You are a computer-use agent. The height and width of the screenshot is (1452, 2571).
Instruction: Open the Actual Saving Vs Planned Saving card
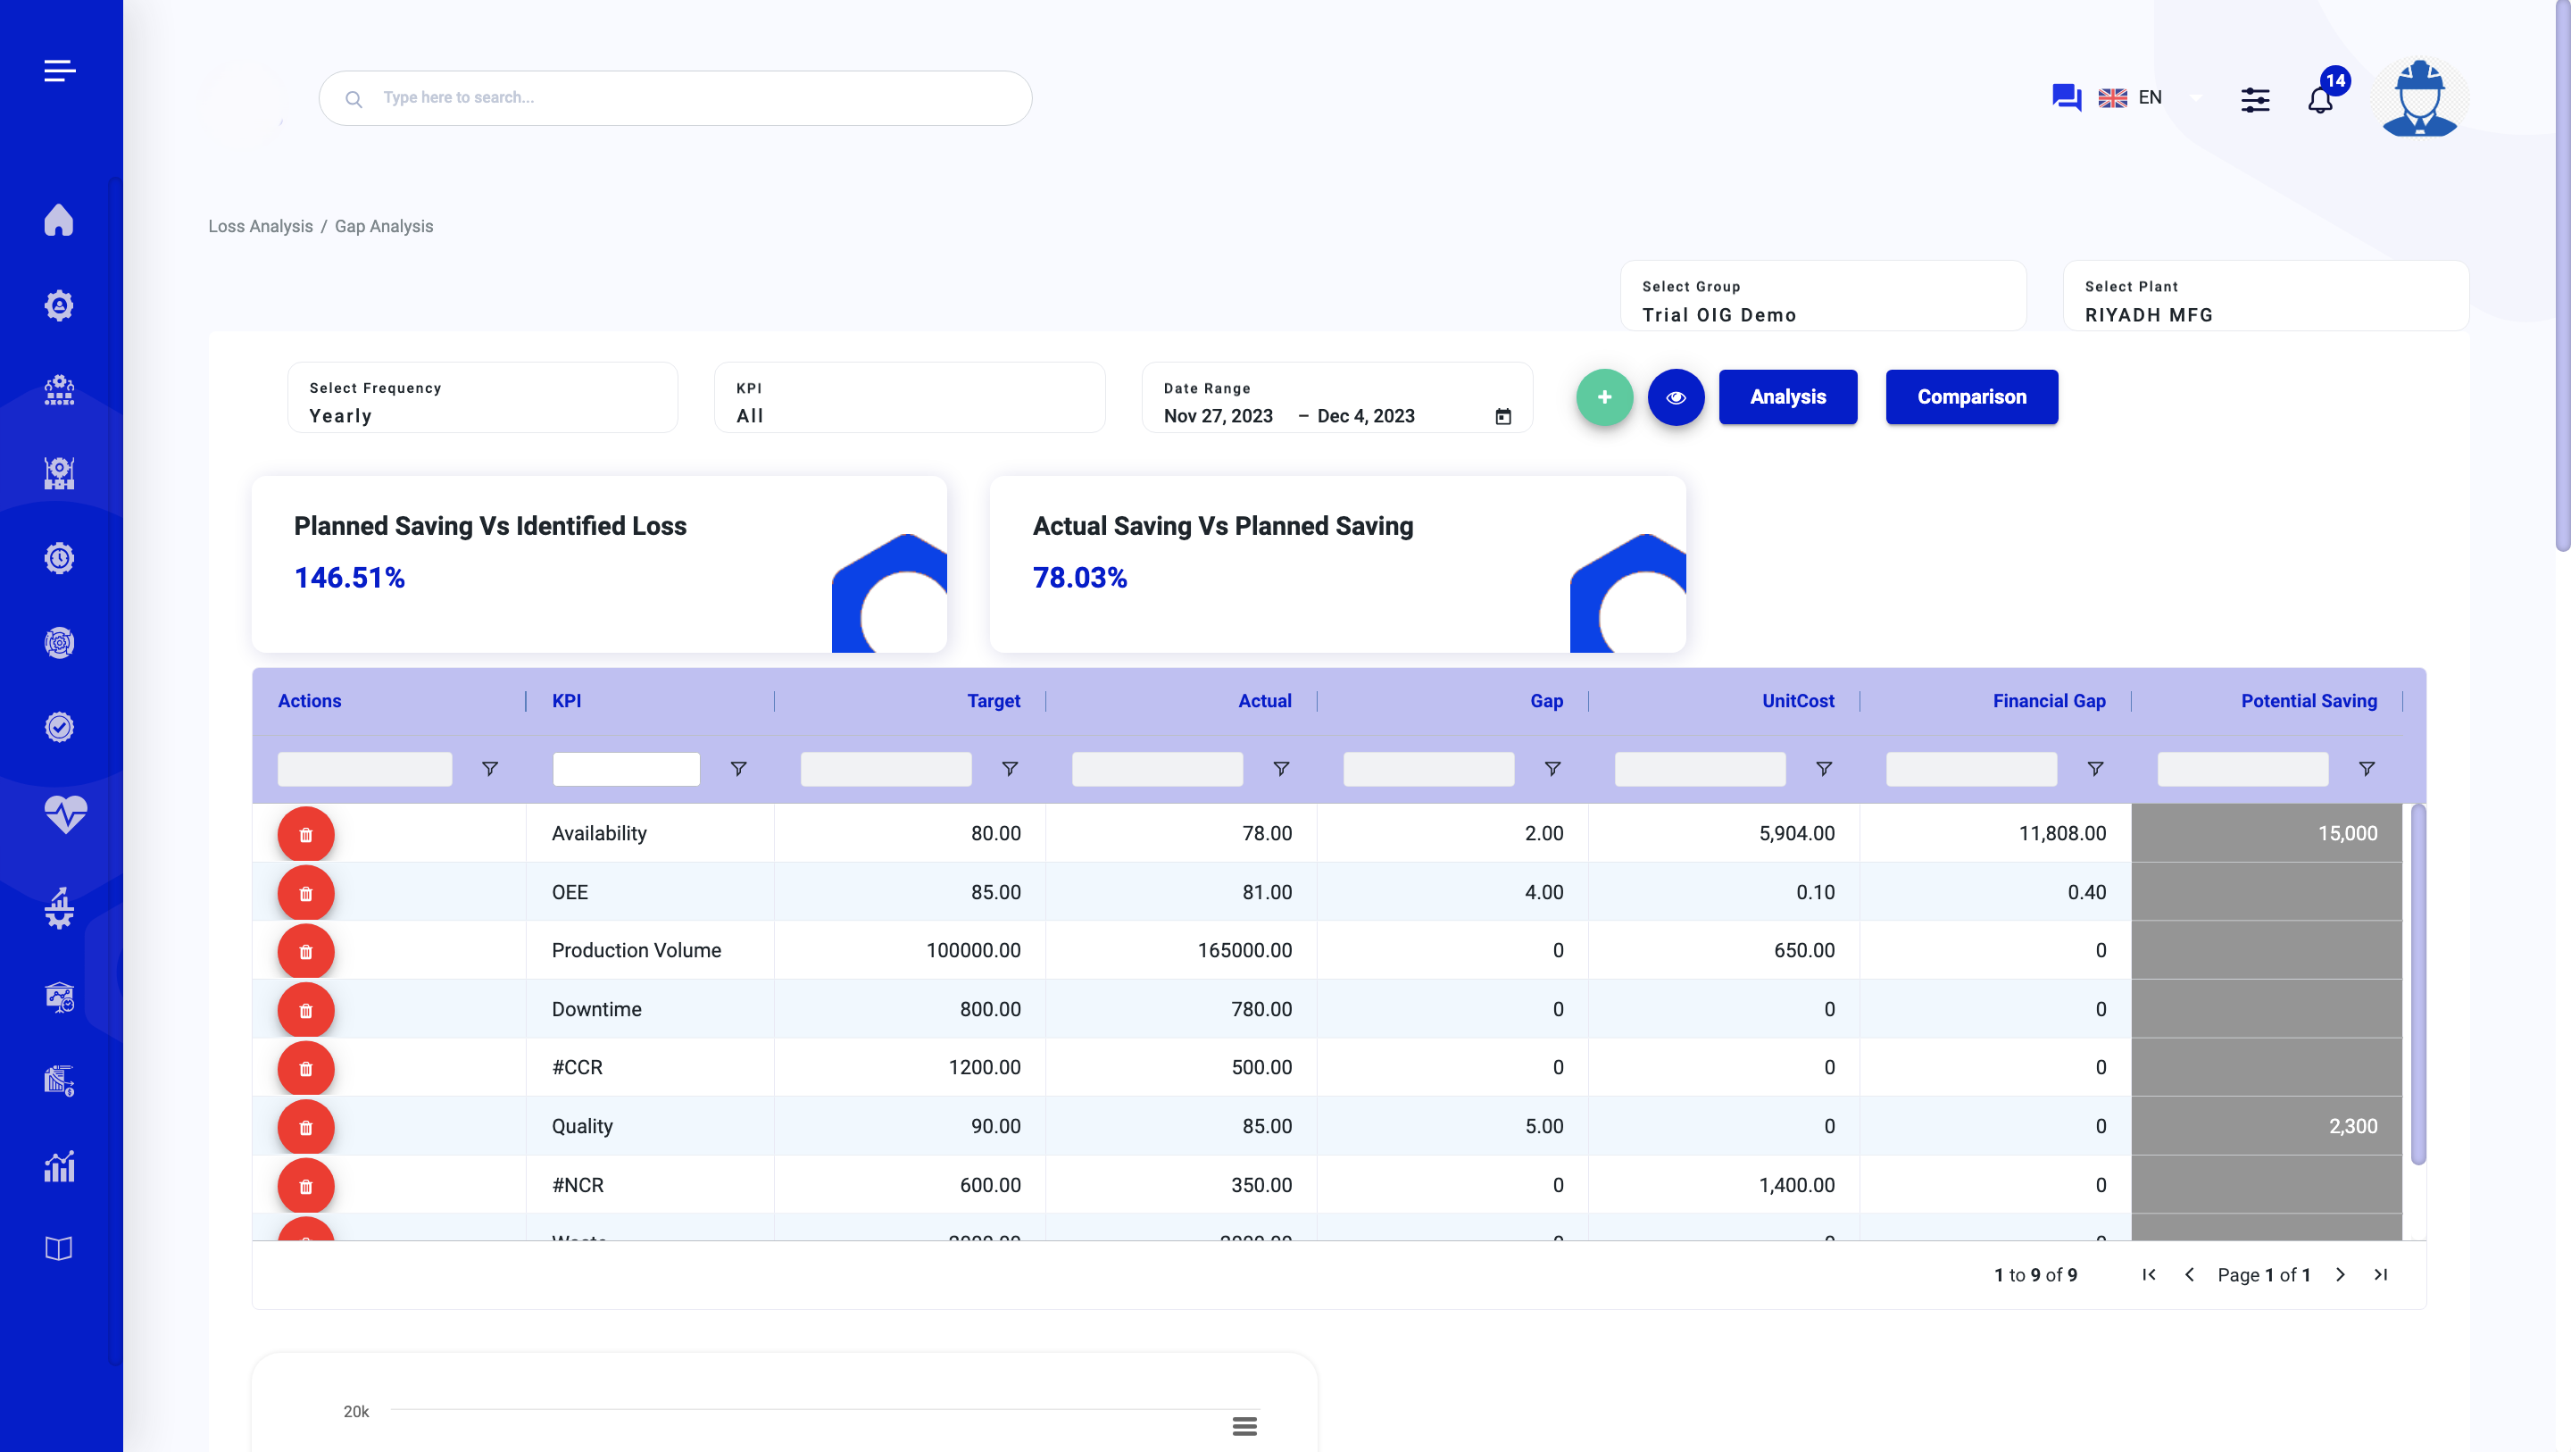click(x=1337, y=564)
